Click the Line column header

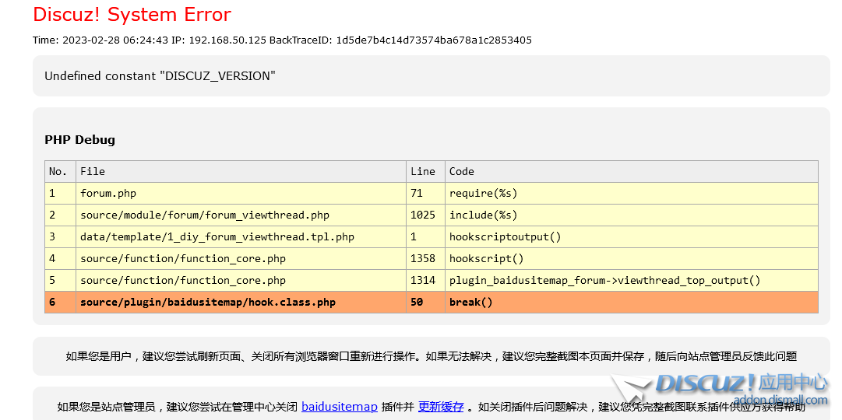click(422, 171)
